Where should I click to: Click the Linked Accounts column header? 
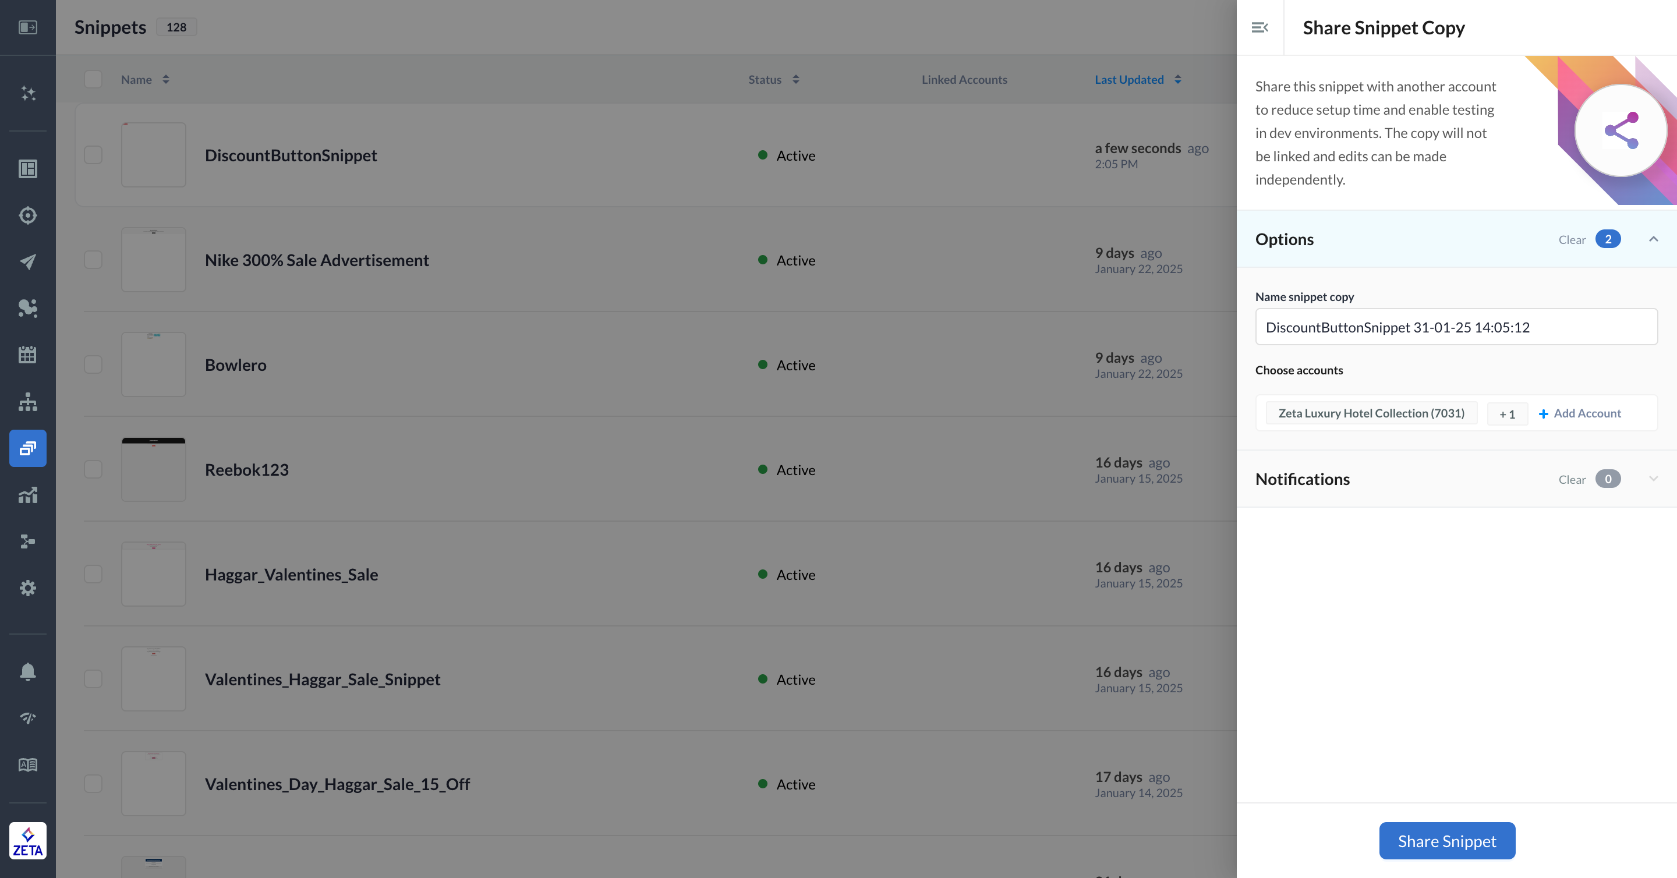click(x=964, y=79)
